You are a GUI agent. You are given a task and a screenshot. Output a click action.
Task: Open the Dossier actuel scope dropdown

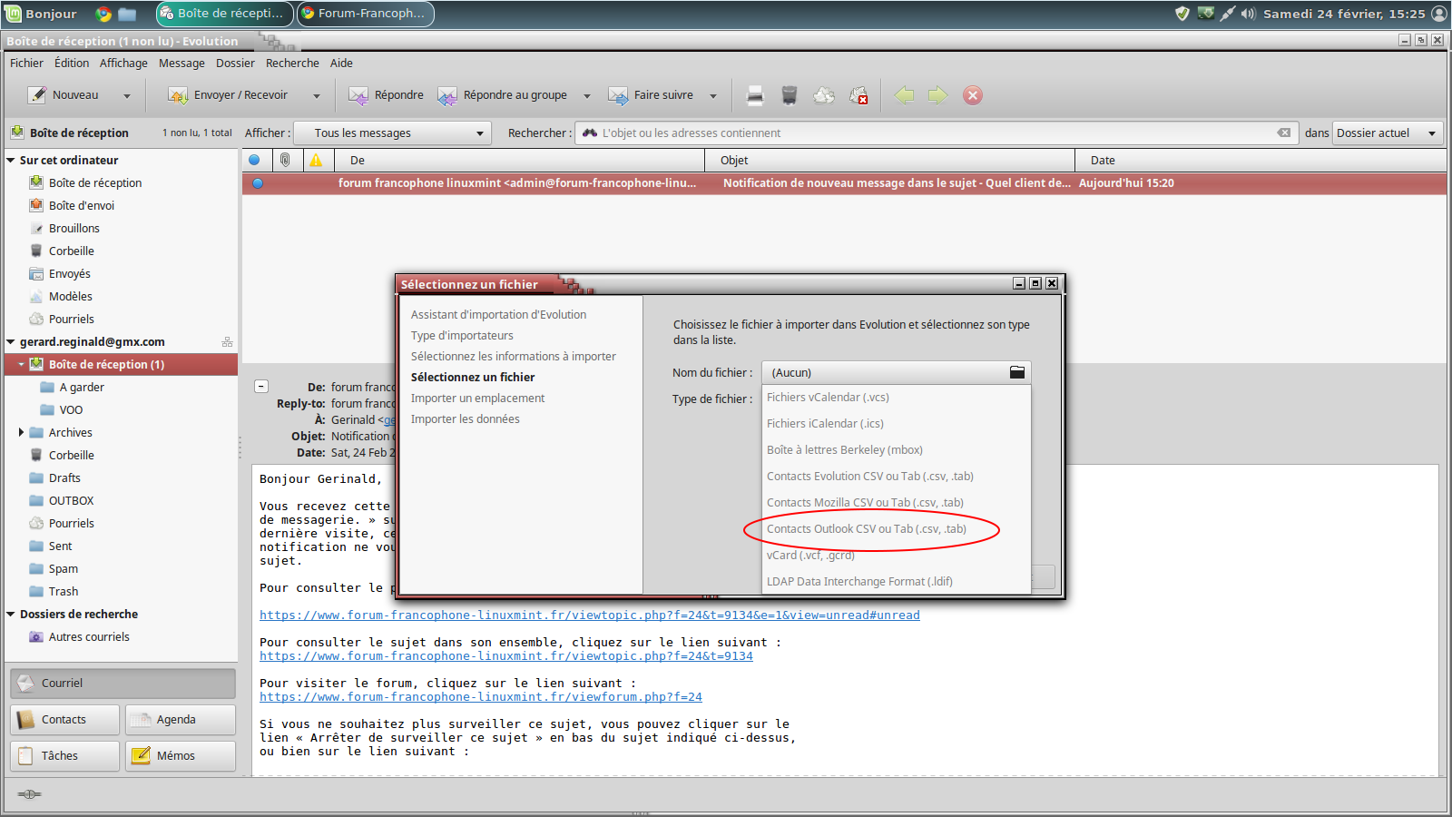click(x=1388, y=133)
